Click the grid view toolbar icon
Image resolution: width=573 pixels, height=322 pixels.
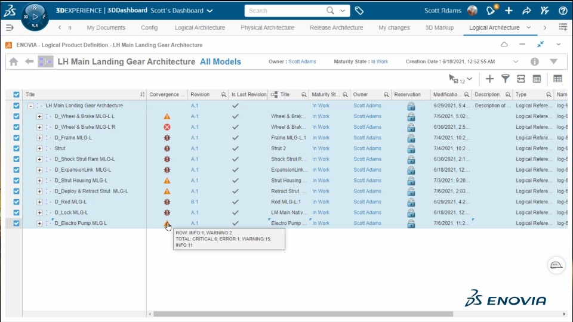(557, 79)
